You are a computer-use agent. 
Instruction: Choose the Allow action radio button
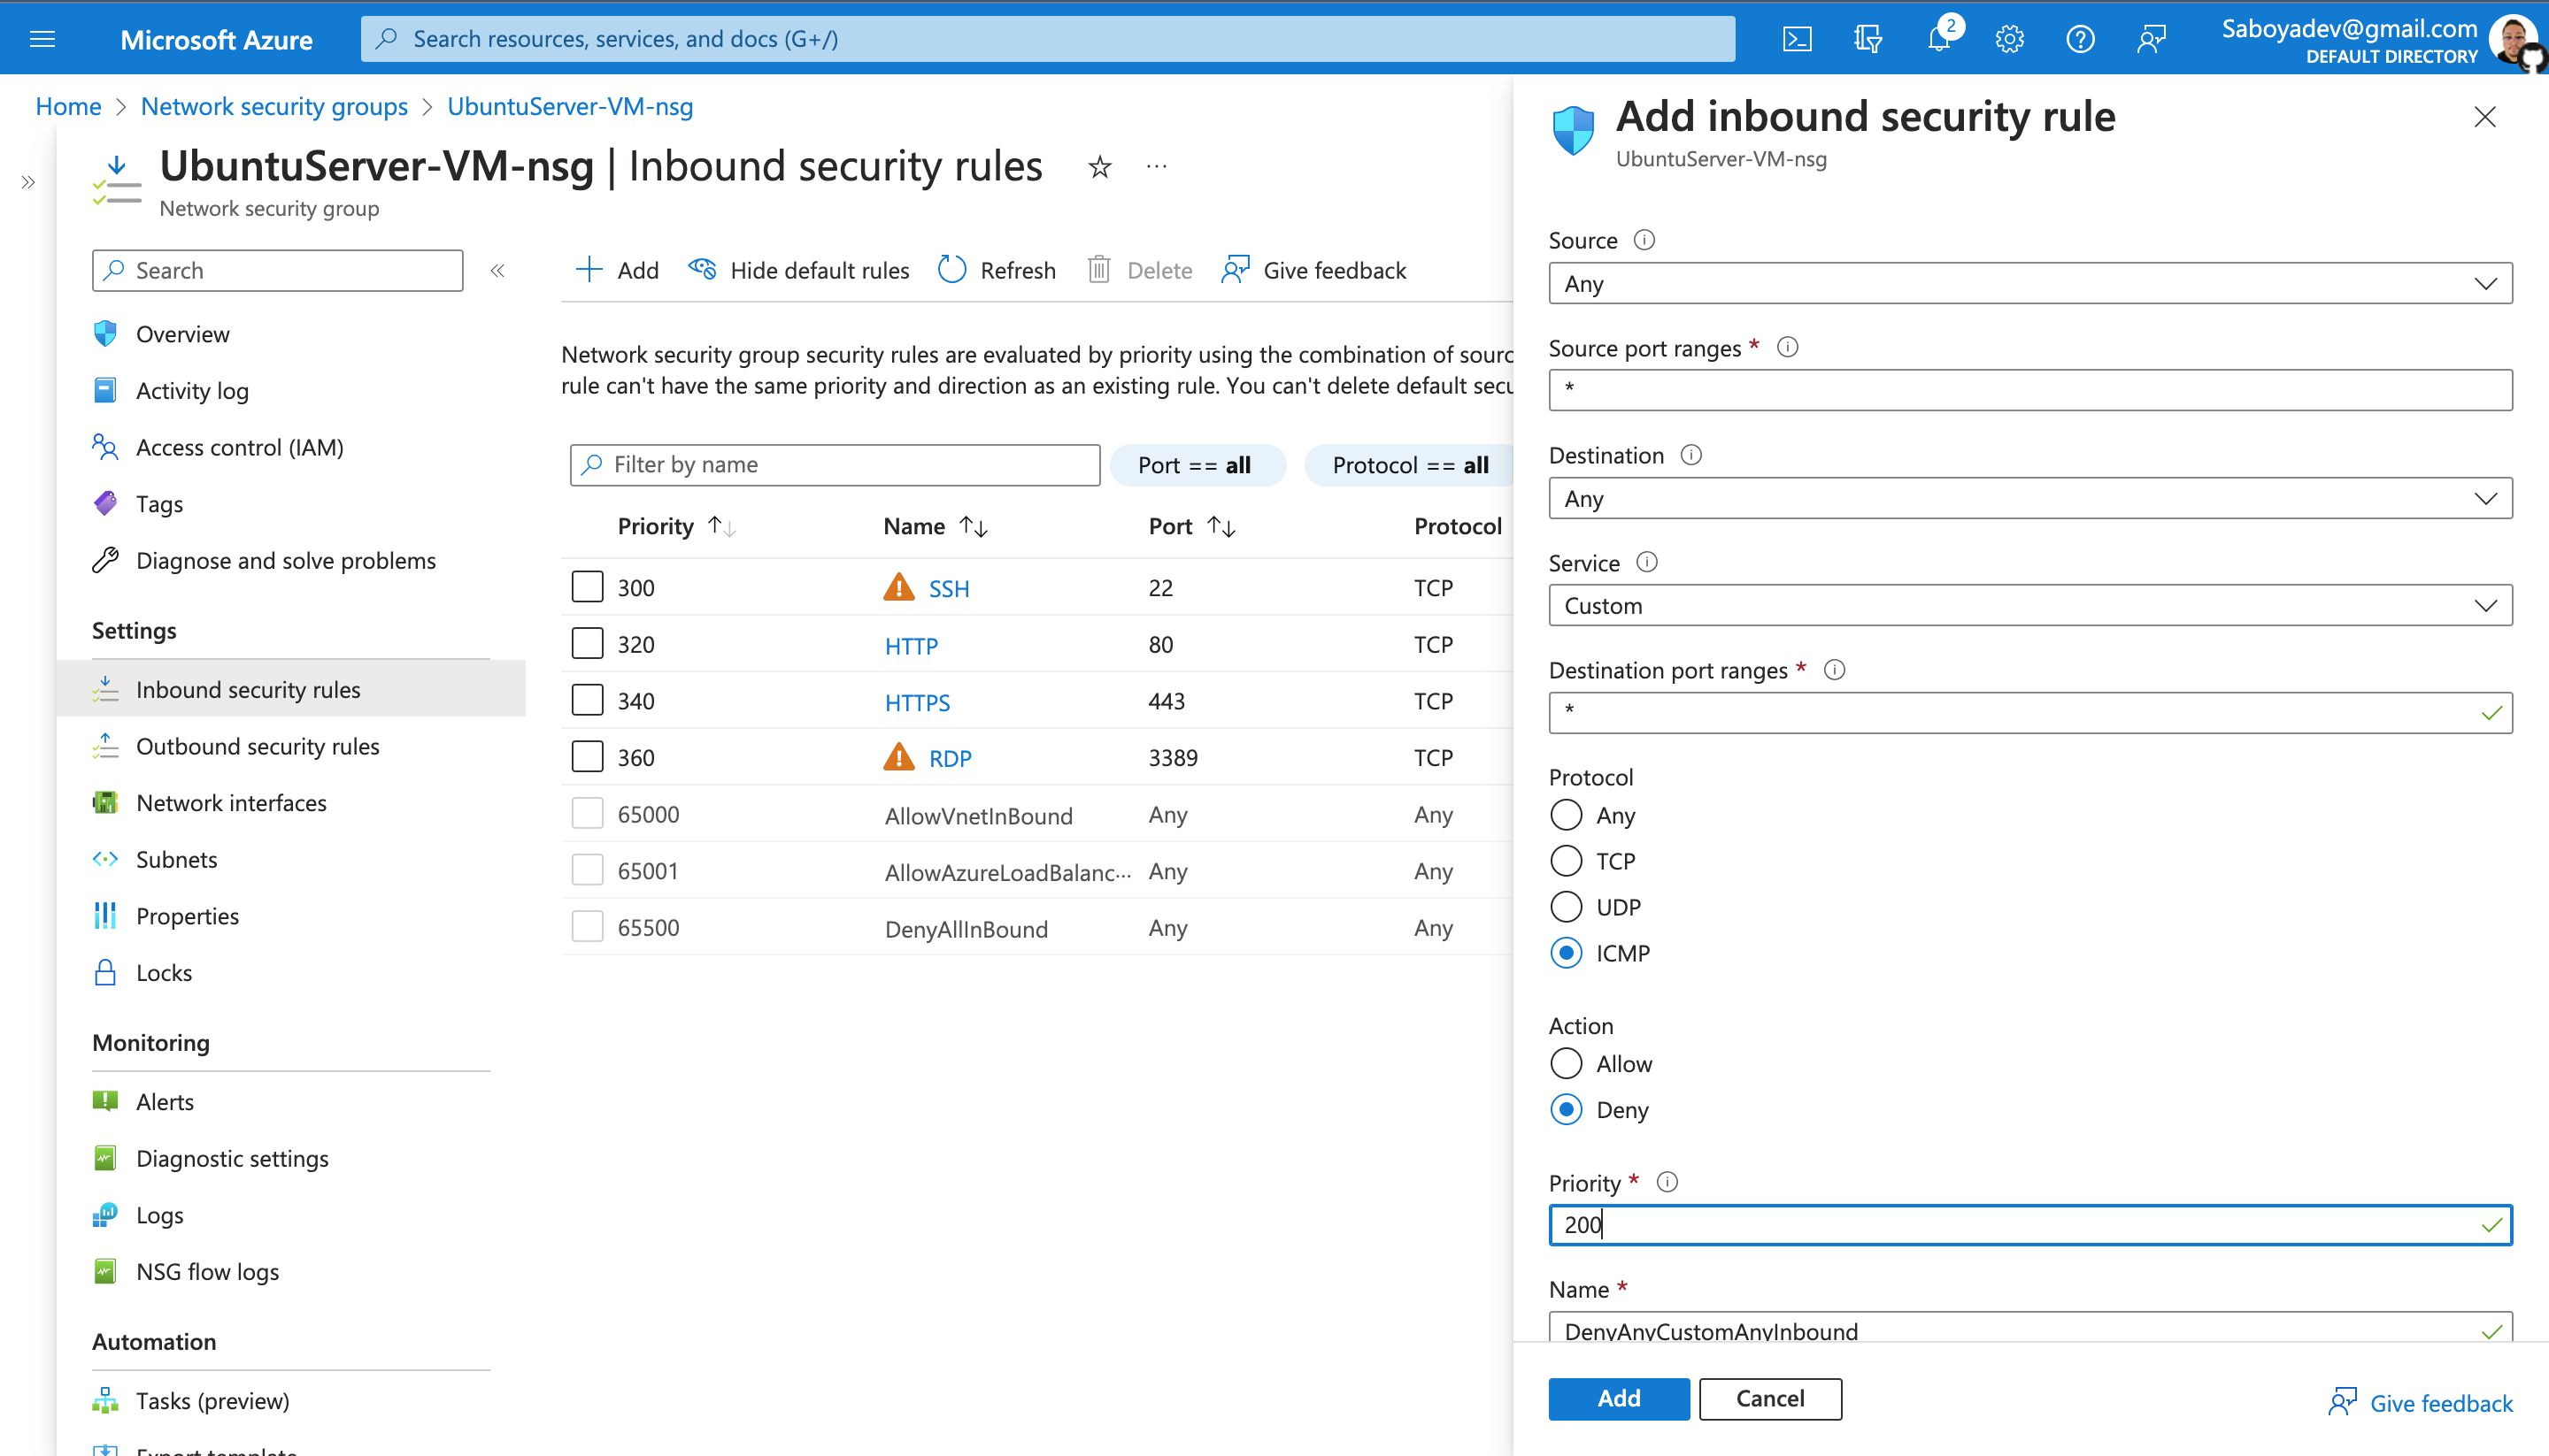click(x=1566, y=1064)
